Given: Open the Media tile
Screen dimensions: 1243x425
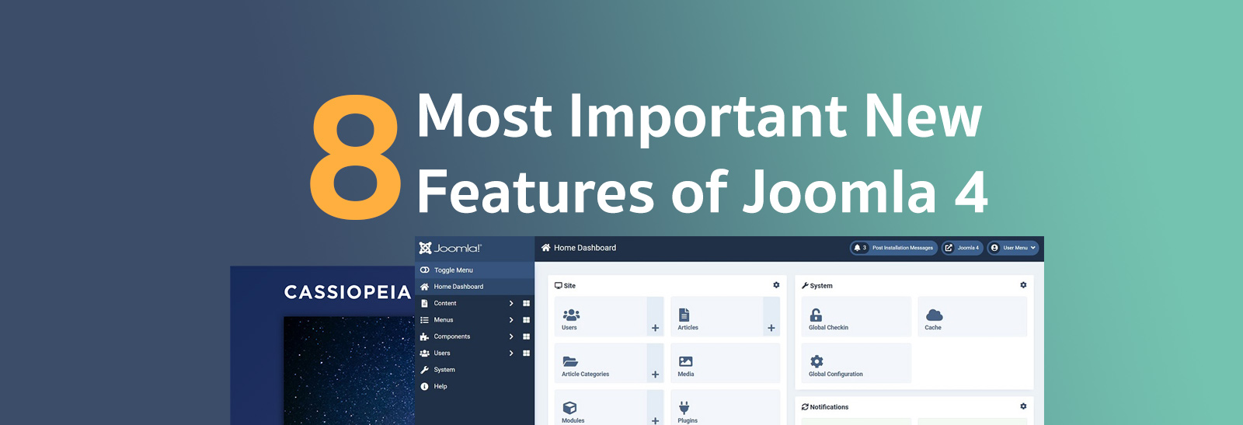Looking at the screenshot, I should click(725, 363).
